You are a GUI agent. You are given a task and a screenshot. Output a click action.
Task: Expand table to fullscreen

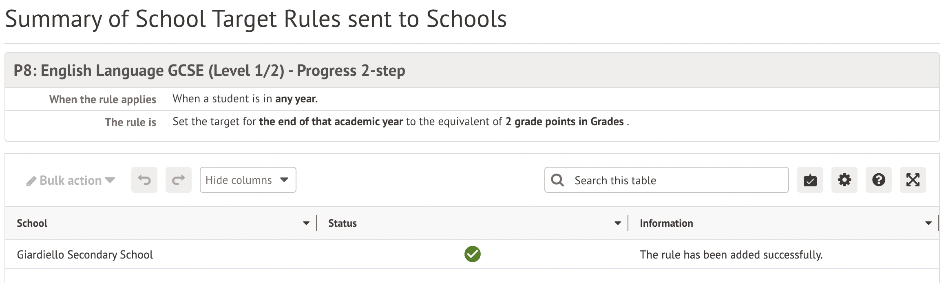click(913, 180)
